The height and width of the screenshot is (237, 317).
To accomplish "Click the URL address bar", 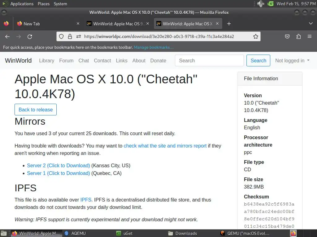I will coord(159,36).
